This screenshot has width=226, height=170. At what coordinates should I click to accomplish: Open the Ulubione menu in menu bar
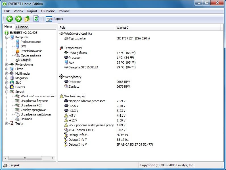(x=48, y=11)
